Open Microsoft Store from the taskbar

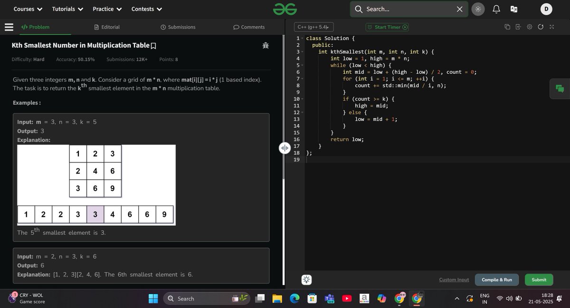tap(312, 298)
